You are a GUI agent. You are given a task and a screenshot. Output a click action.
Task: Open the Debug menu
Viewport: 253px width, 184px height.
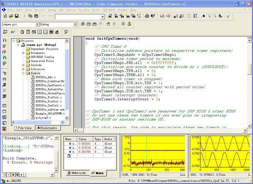pyautogui.click(x=52, y=10)
